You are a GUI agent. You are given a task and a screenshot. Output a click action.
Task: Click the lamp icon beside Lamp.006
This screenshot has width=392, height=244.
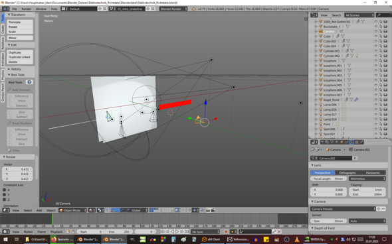pyautogui.click(x=321, y=105)
